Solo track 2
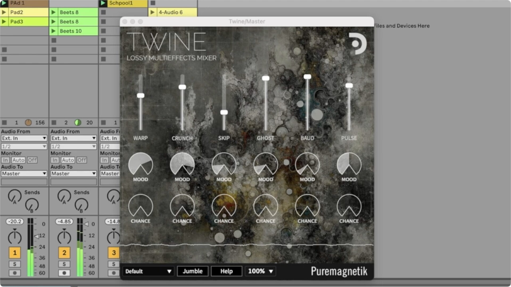The width and height of the screenshot is (511, 287). click(64, 264)
